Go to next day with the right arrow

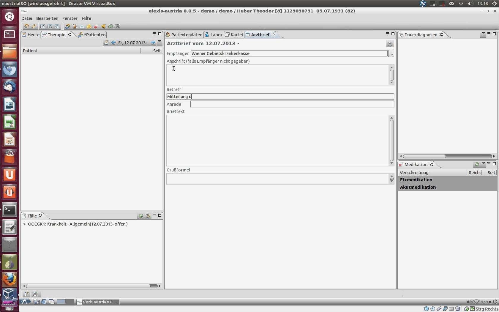[x=153, y=43]
